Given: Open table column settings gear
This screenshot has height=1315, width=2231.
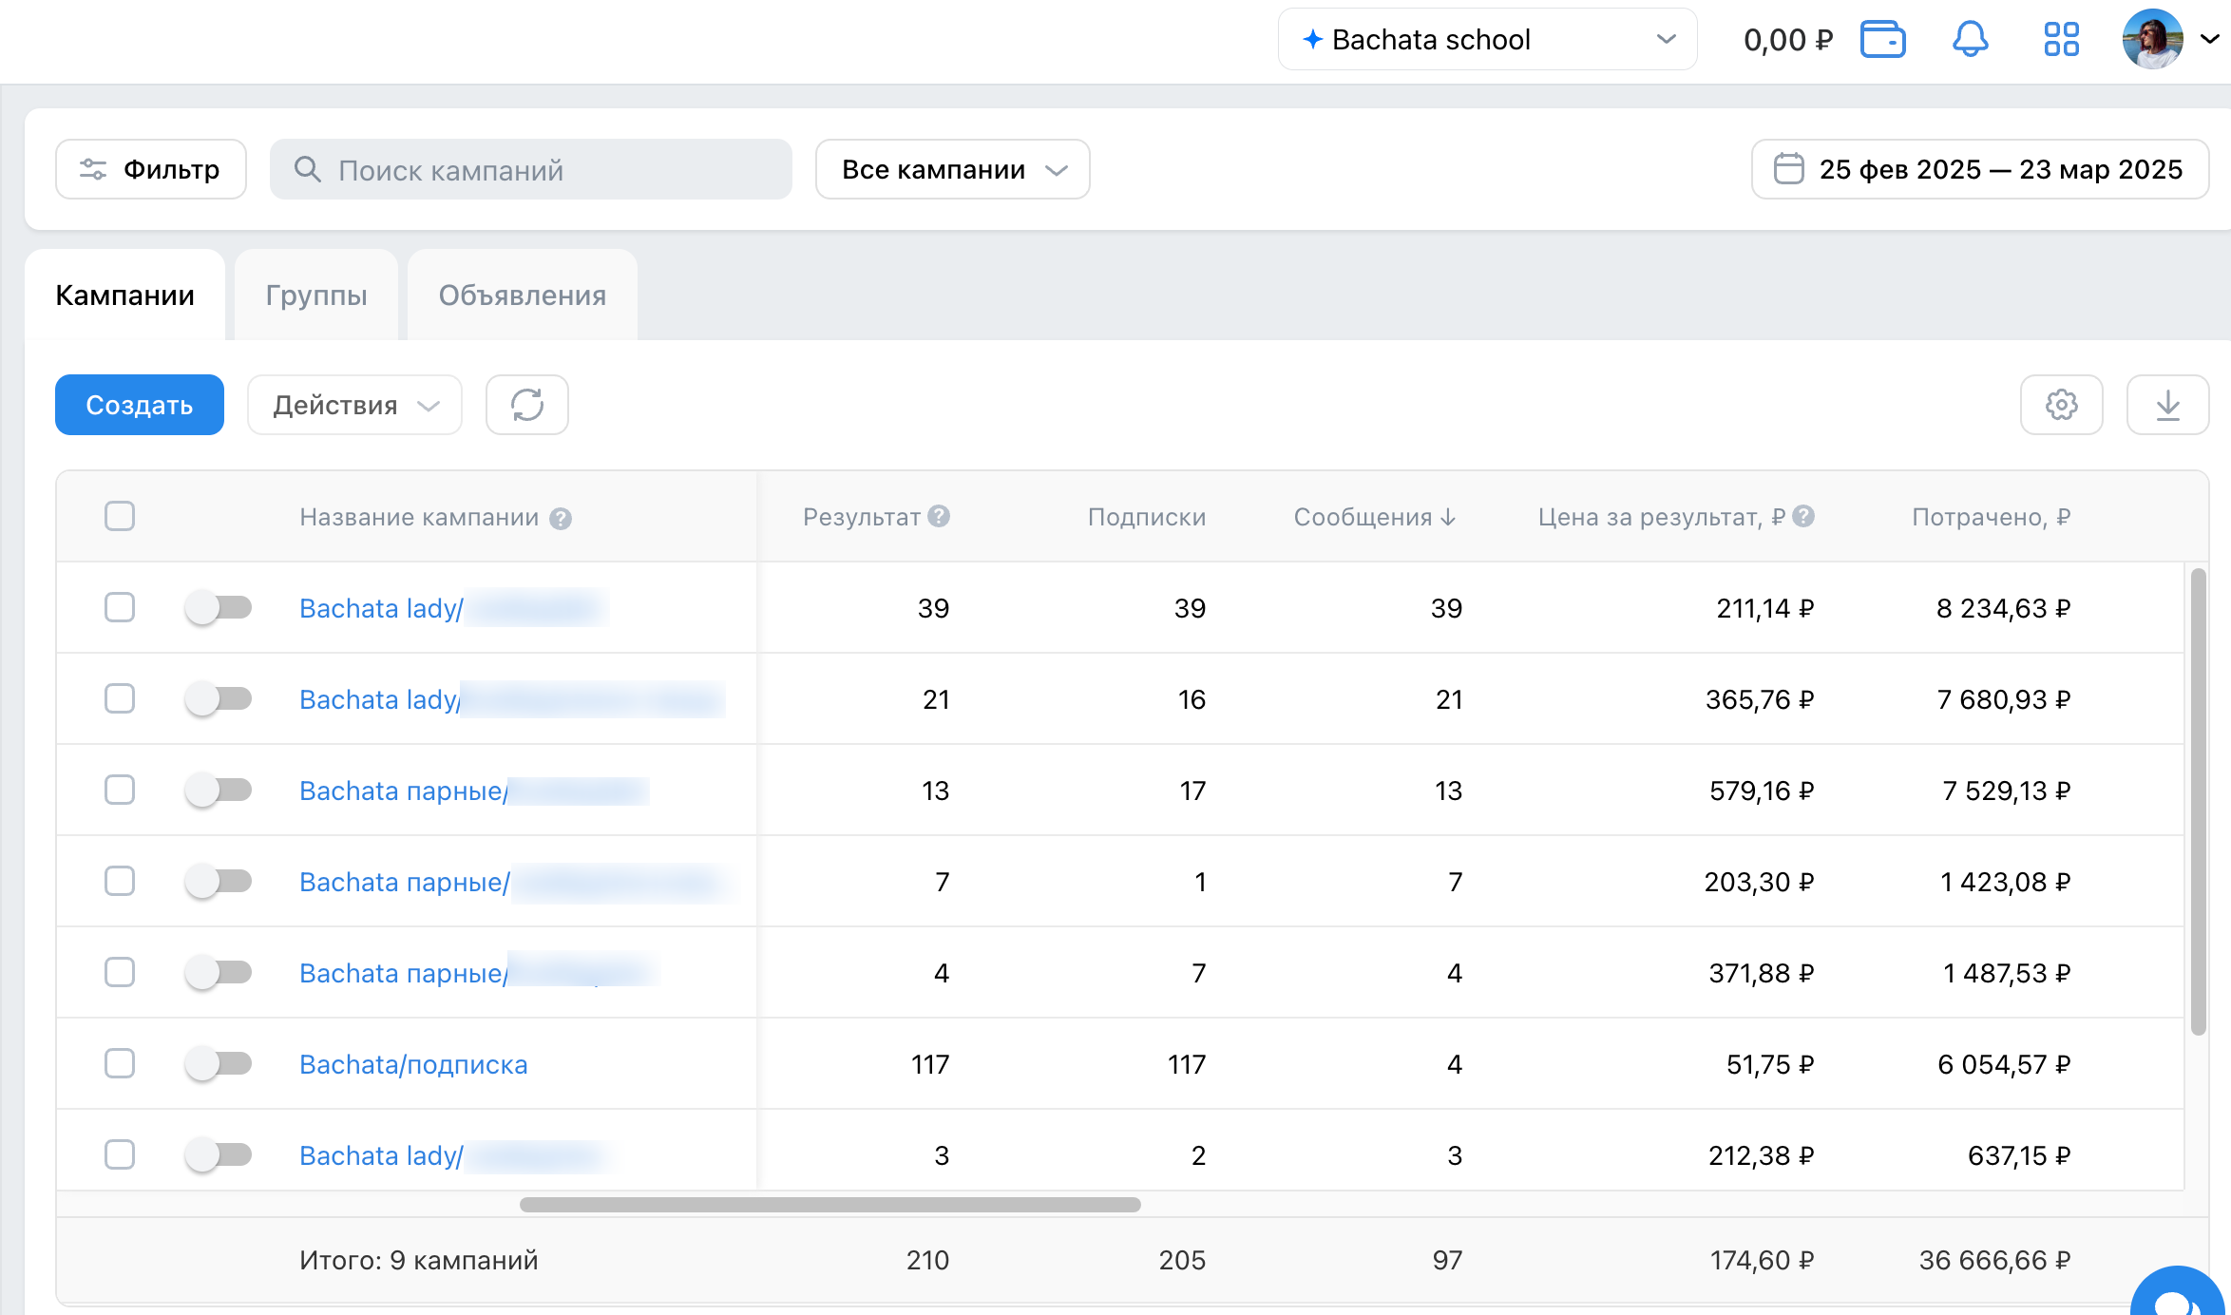Looking at the screenshot, I should coord(2061,405).
